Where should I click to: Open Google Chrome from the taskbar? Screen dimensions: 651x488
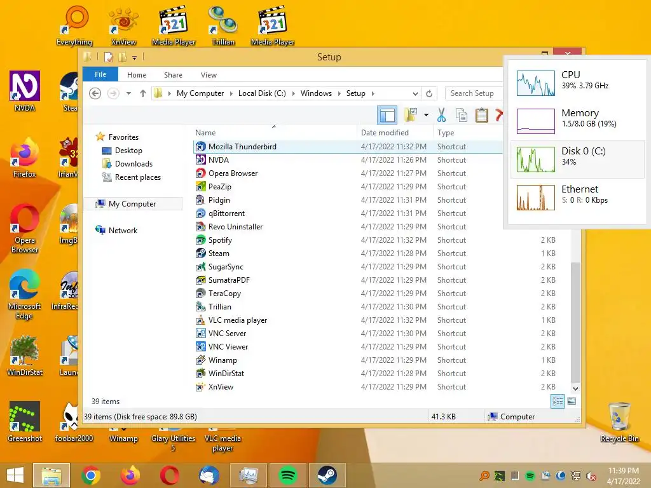(x=91, y=475)
